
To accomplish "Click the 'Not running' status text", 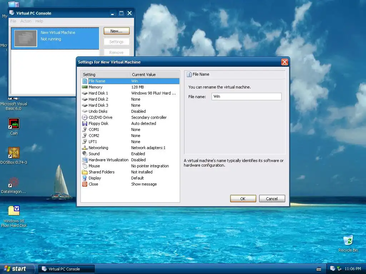I will [x=51, y=39].
